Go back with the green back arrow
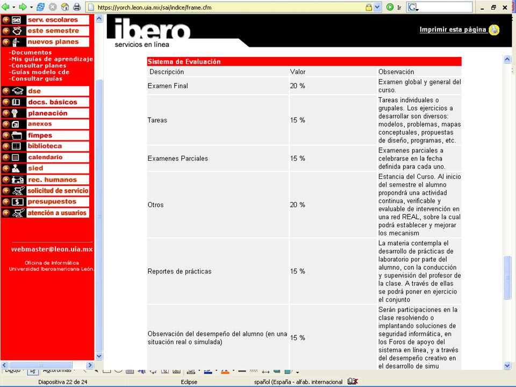The height and width of the screenshot is (387, 516). tap(5, 7)
